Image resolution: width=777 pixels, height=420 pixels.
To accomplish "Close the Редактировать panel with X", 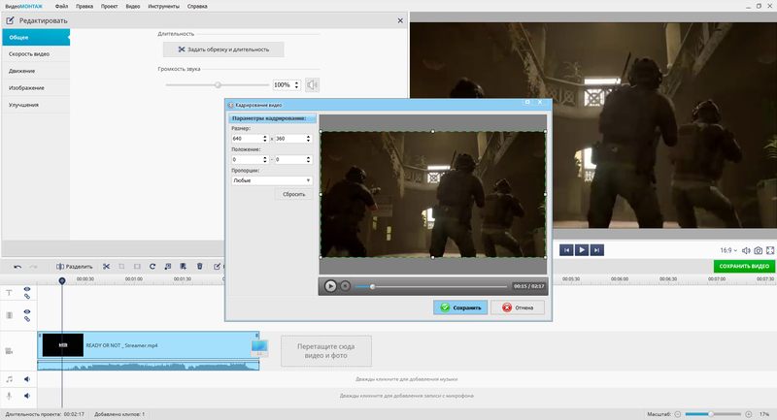I will pyautogui.click(x=400, y=20).
